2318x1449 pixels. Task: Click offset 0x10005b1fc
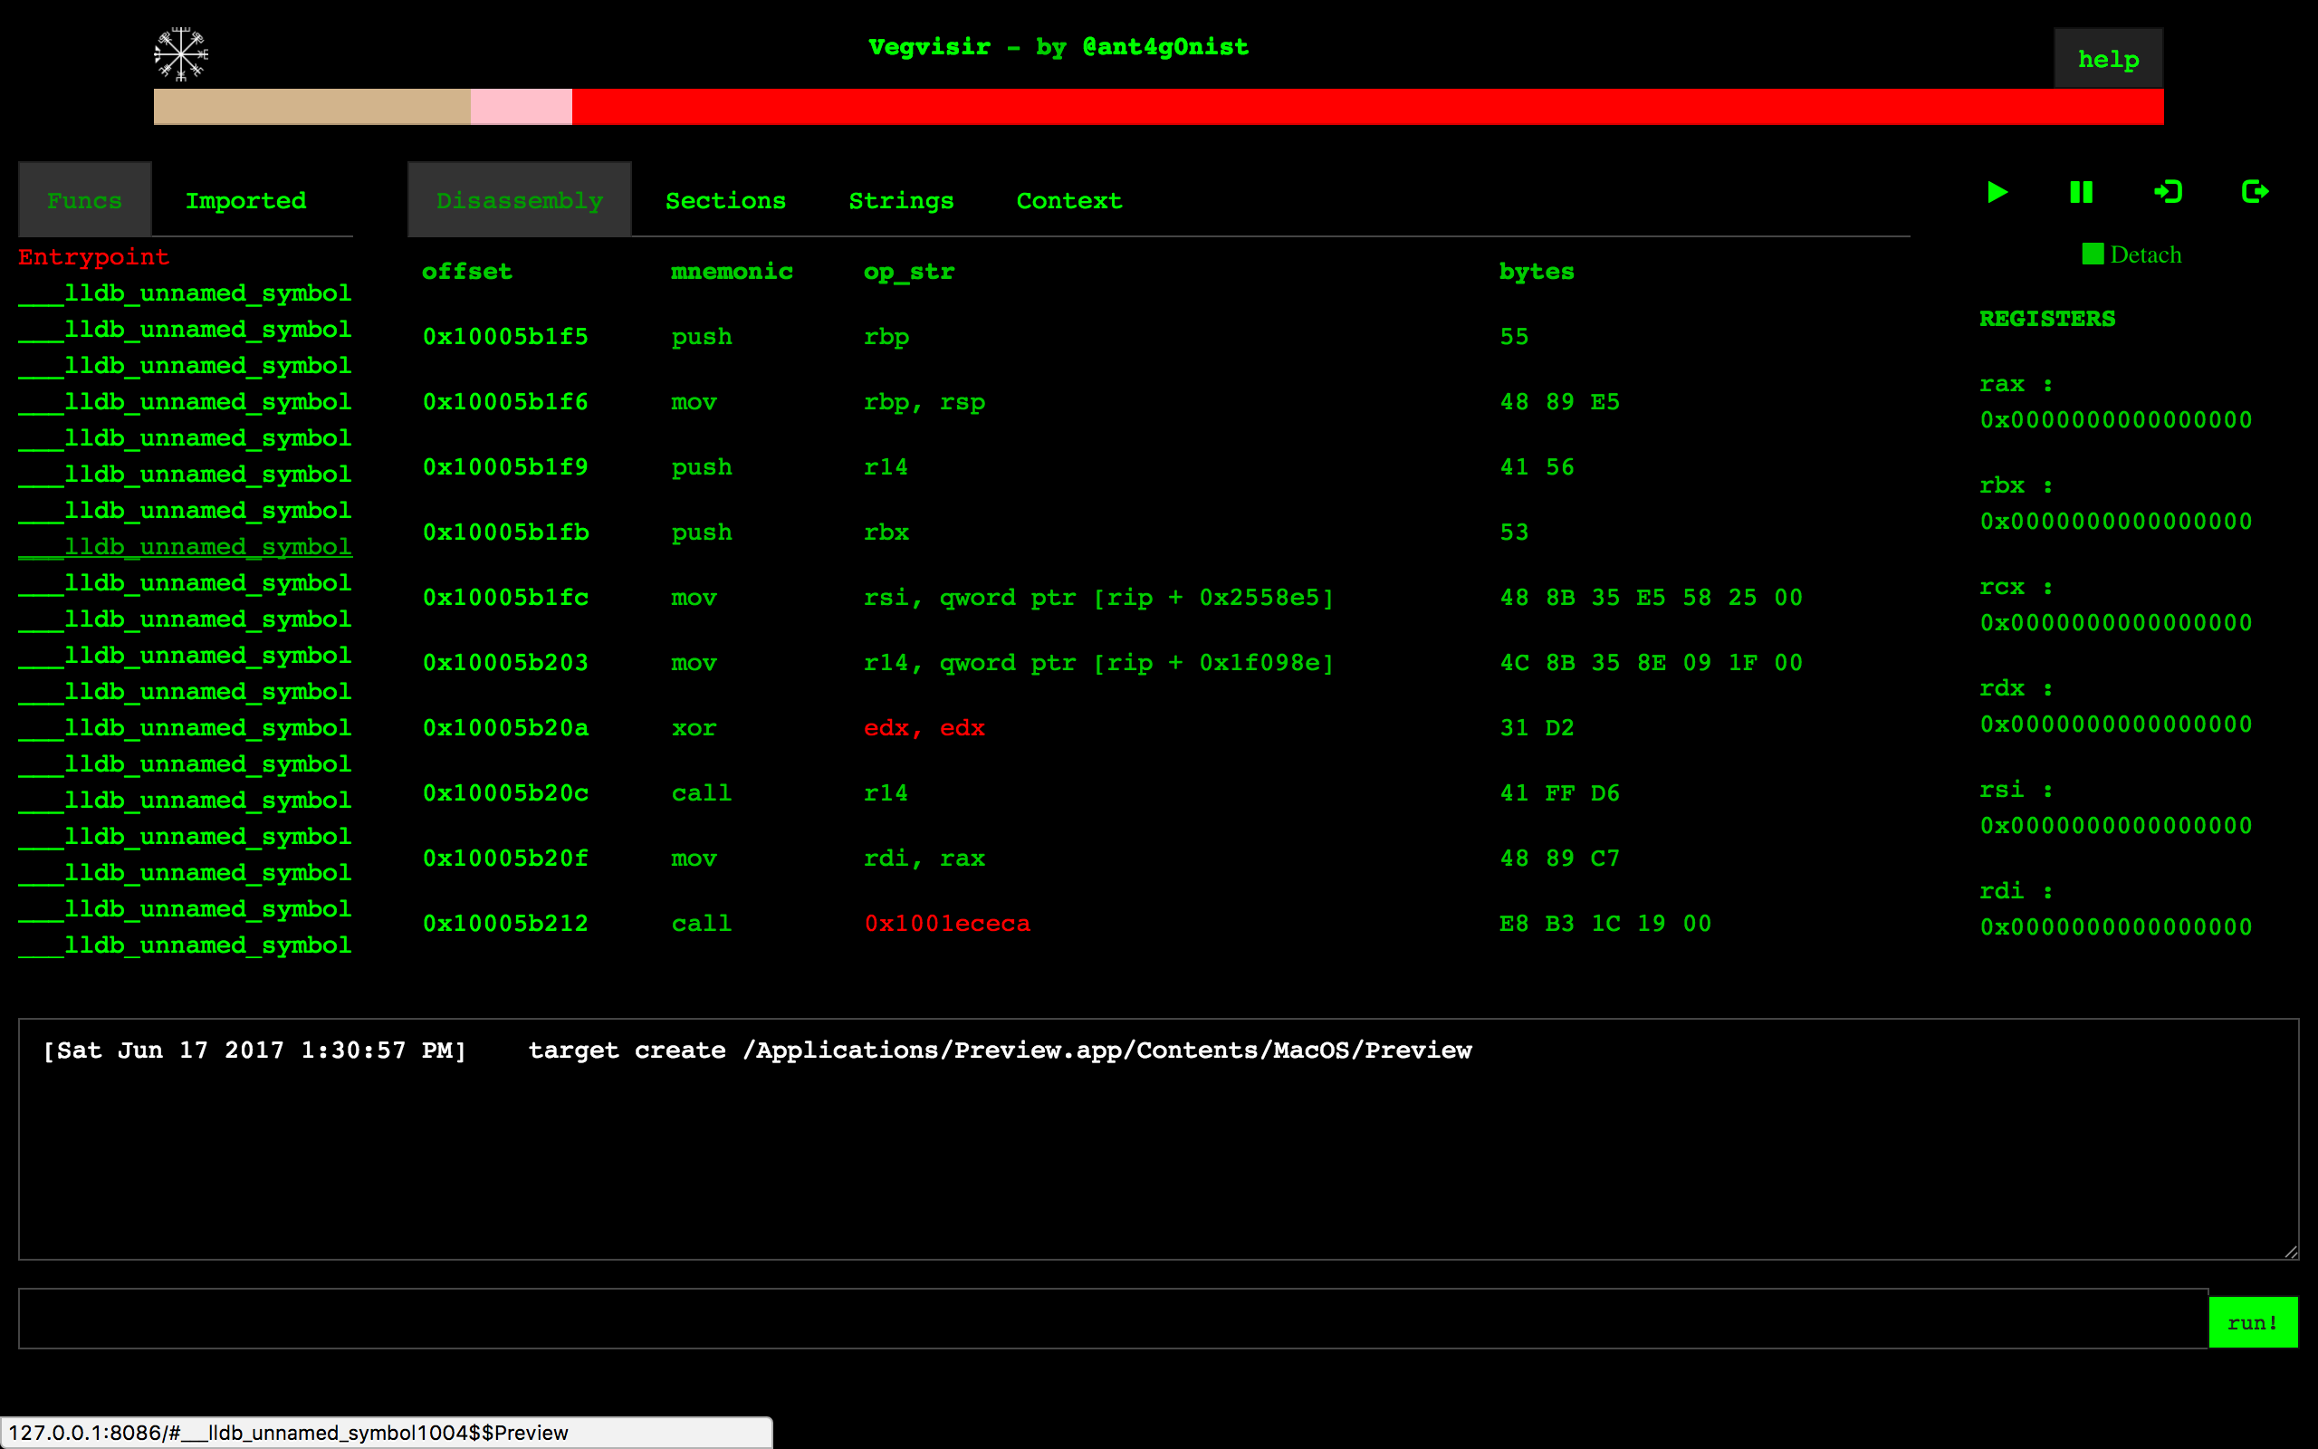(506, 597)
